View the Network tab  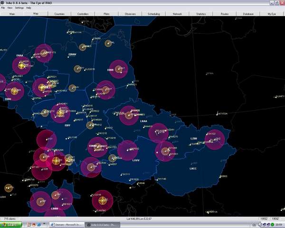click(177, 14)
